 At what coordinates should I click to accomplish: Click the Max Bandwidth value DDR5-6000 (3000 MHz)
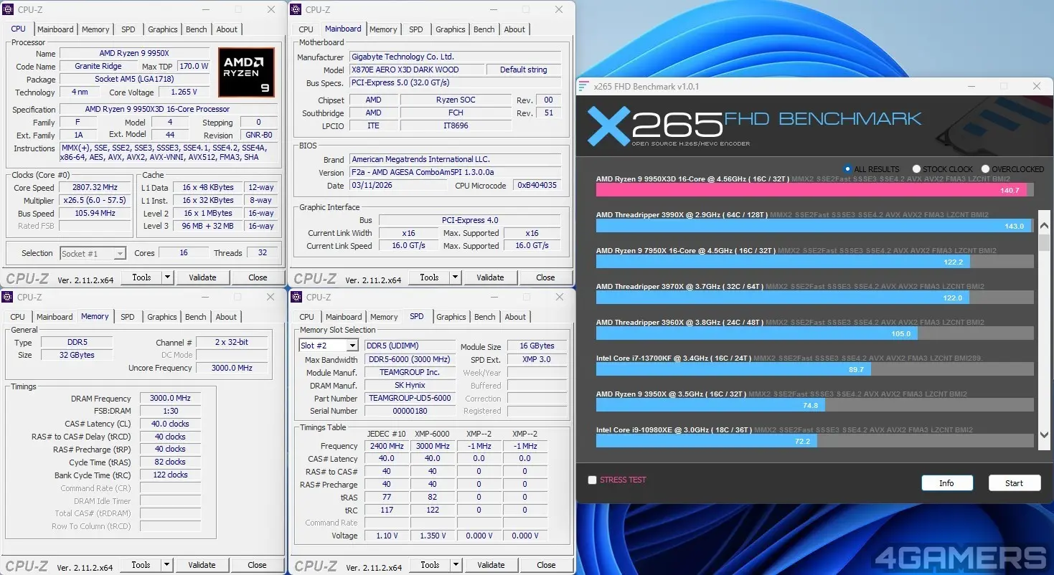[x=410, y=359]
